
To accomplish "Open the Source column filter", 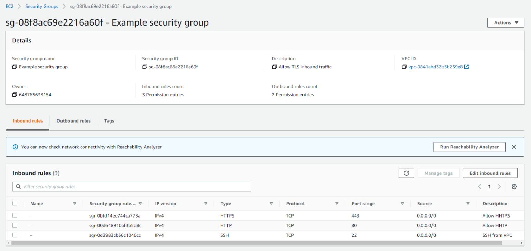I will tap(468, 203).
